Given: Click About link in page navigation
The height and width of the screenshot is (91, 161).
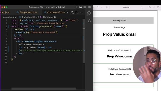Looking at the screenshot, I should tap(123, 20).
